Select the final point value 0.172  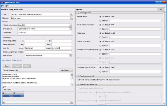click(x=8, y=96)
